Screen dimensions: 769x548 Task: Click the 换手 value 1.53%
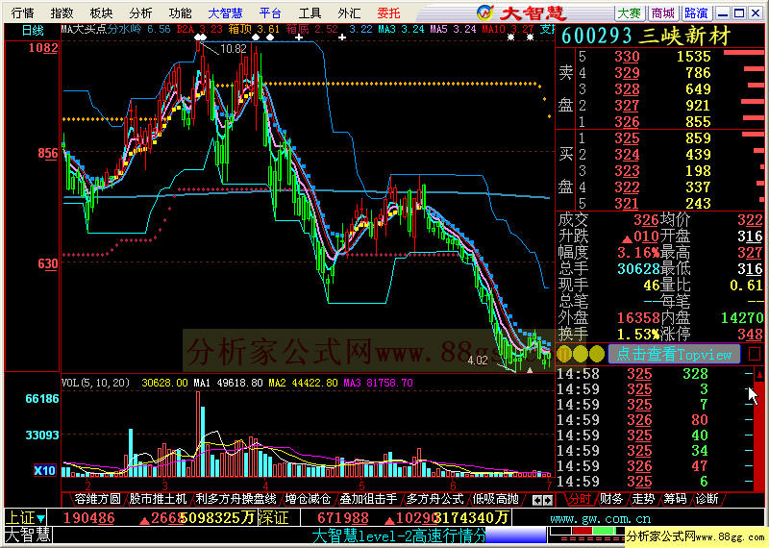click(638, 335)
